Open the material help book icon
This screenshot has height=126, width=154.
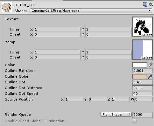(145, 4)
